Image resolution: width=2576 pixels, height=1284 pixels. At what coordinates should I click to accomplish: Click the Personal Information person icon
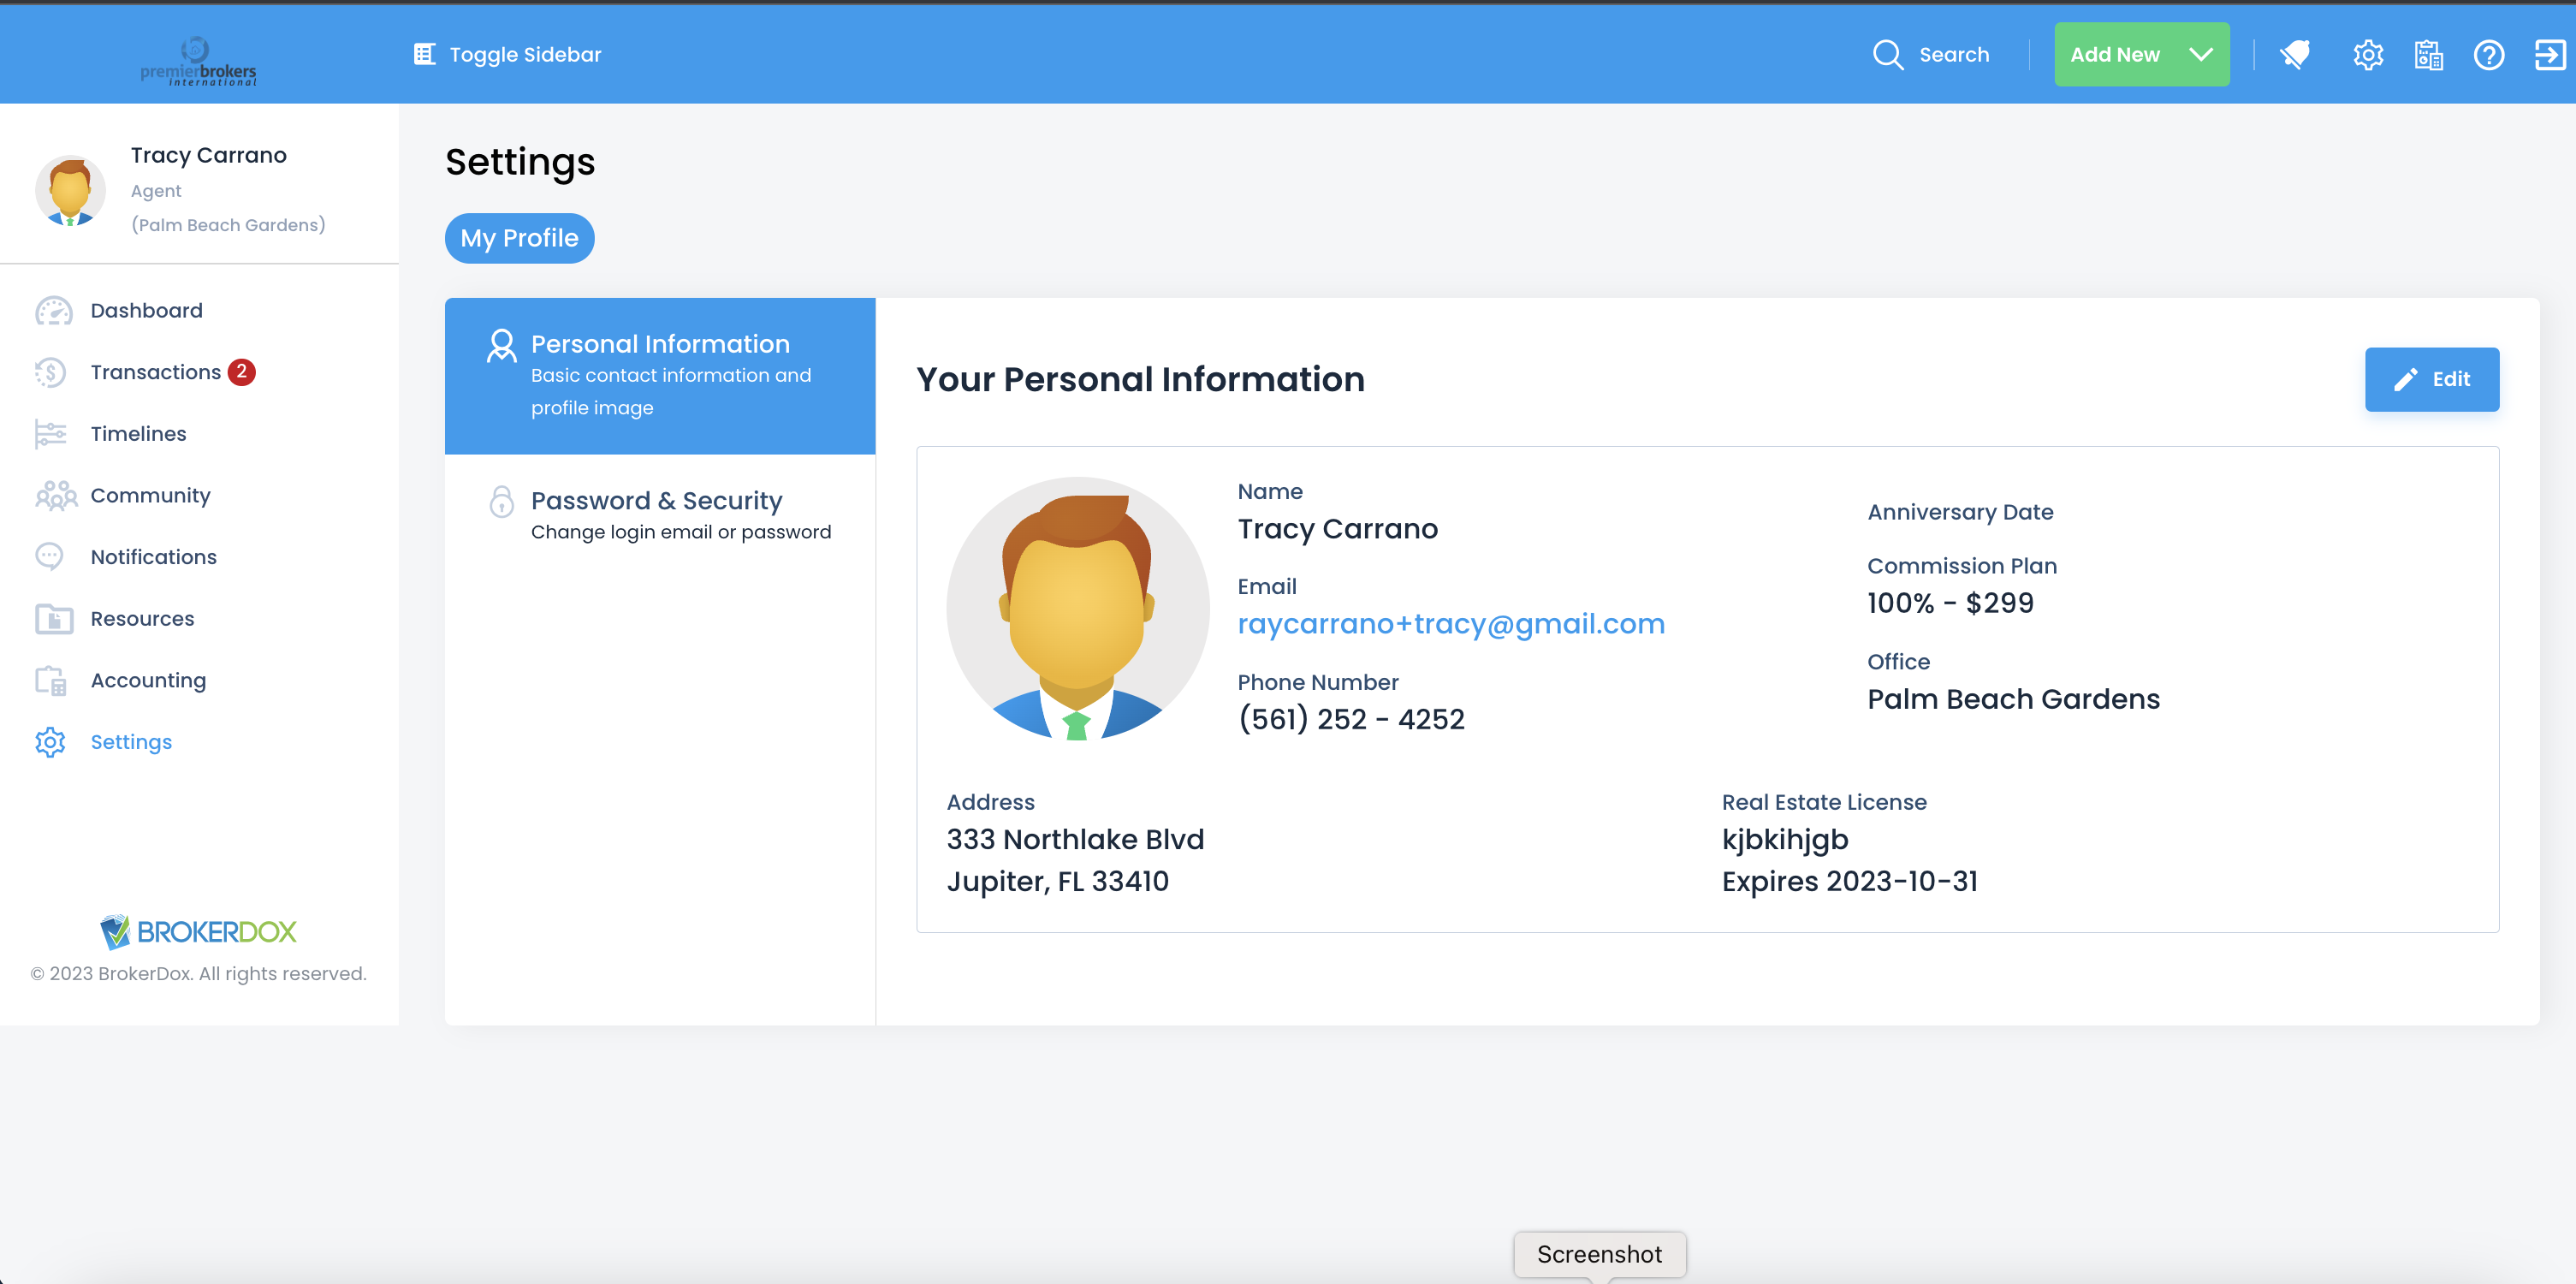501,346
